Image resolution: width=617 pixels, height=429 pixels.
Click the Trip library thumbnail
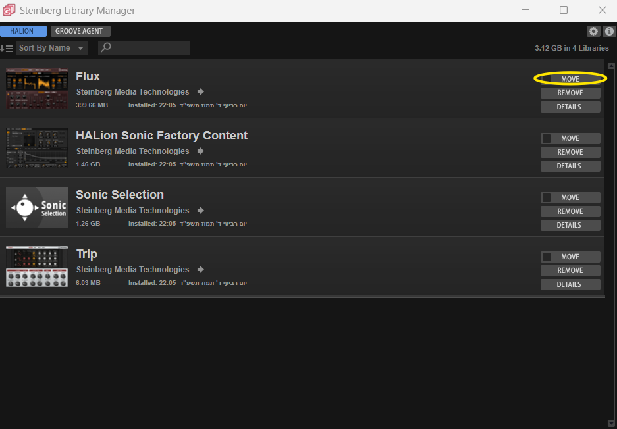pyautogui.click(x=37, y=266)
